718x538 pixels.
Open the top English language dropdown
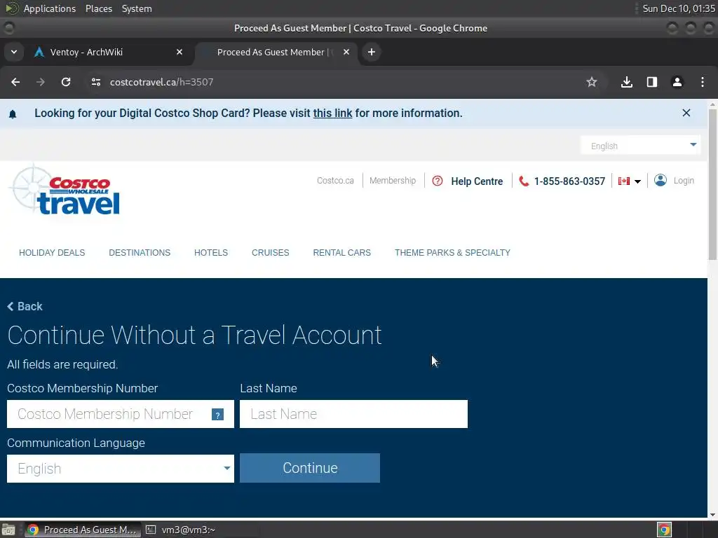coord(640,146)
